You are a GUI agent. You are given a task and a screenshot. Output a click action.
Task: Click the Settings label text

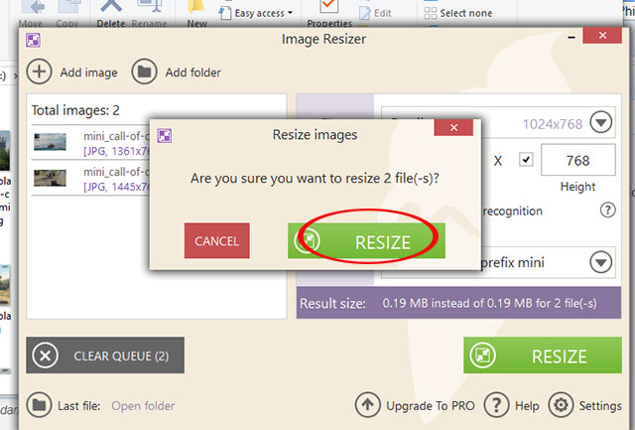pos(600,406)
